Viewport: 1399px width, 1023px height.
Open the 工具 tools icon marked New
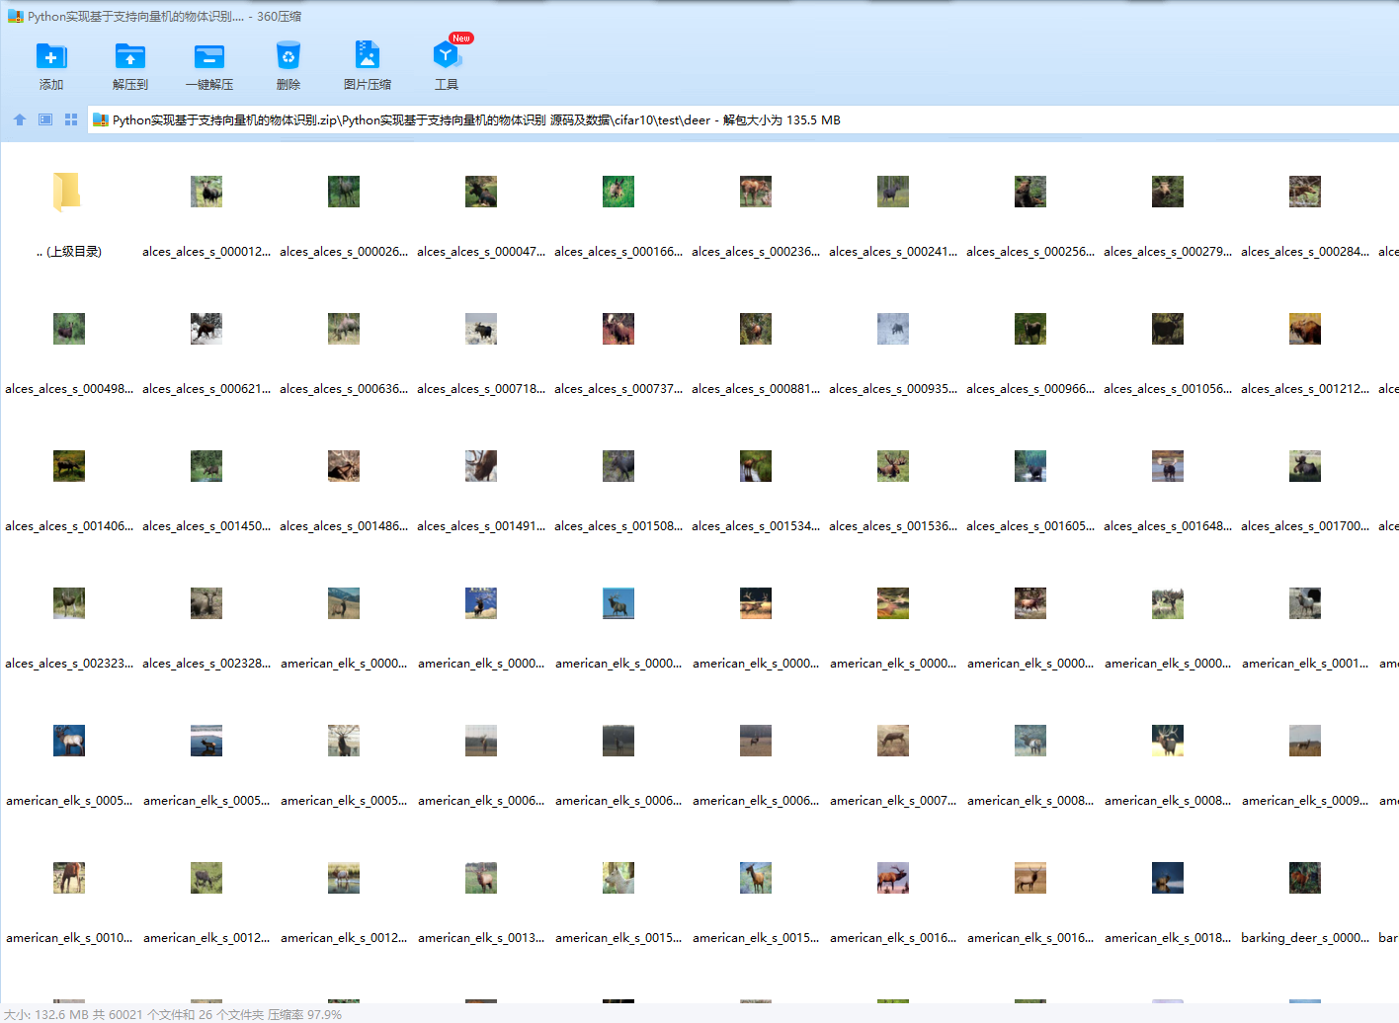tap(447, 56)
